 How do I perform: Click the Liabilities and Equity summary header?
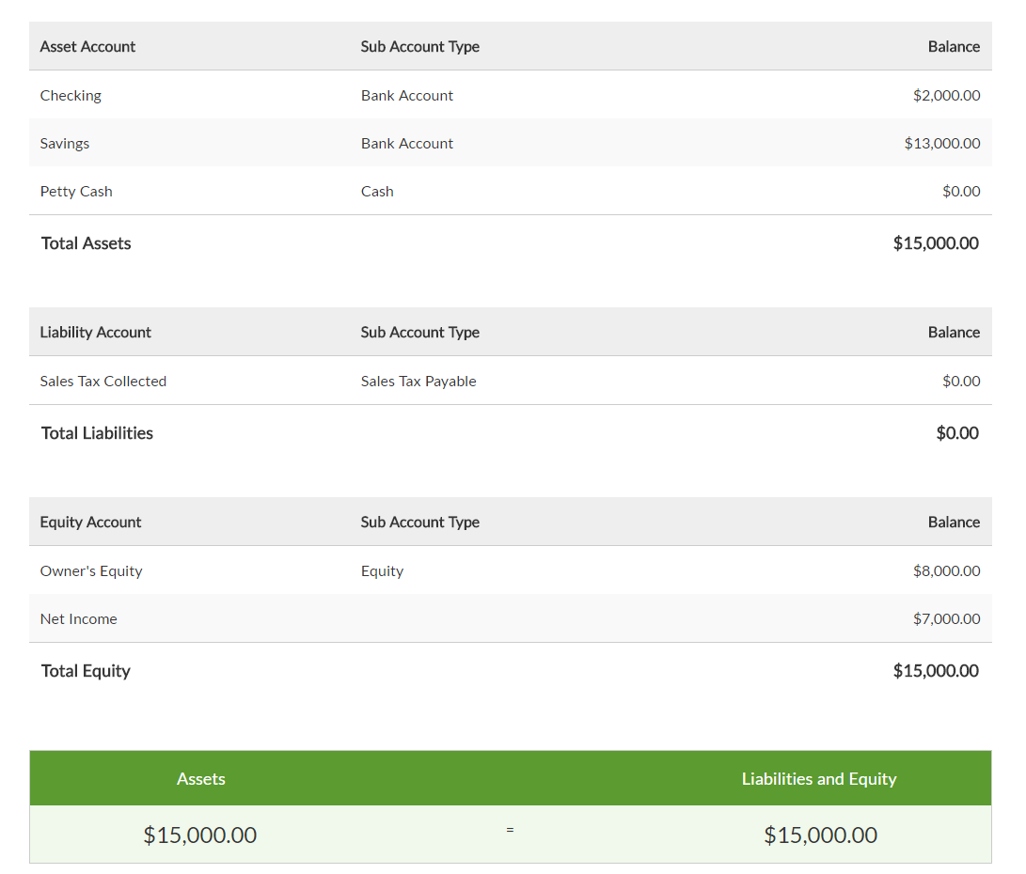coord(819,779)
